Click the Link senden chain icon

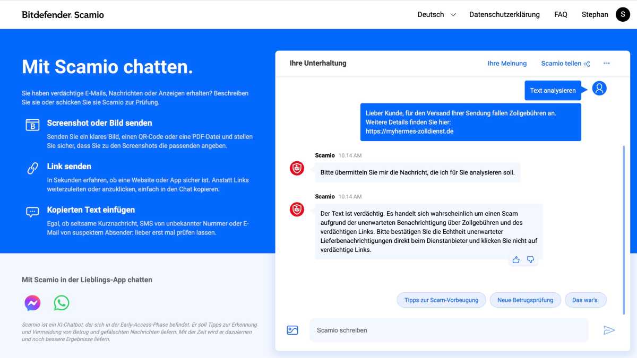(32, 168)
